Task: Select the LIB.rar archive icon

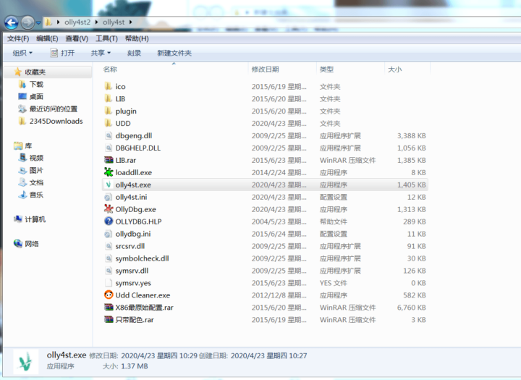Action: (x=109, y=160)
